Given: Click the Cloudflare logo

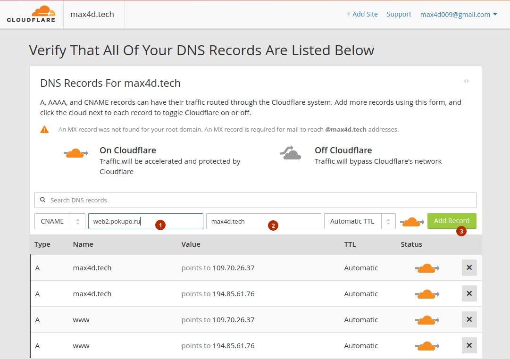Looking at the screenshot, I should (x=31, y=14).
